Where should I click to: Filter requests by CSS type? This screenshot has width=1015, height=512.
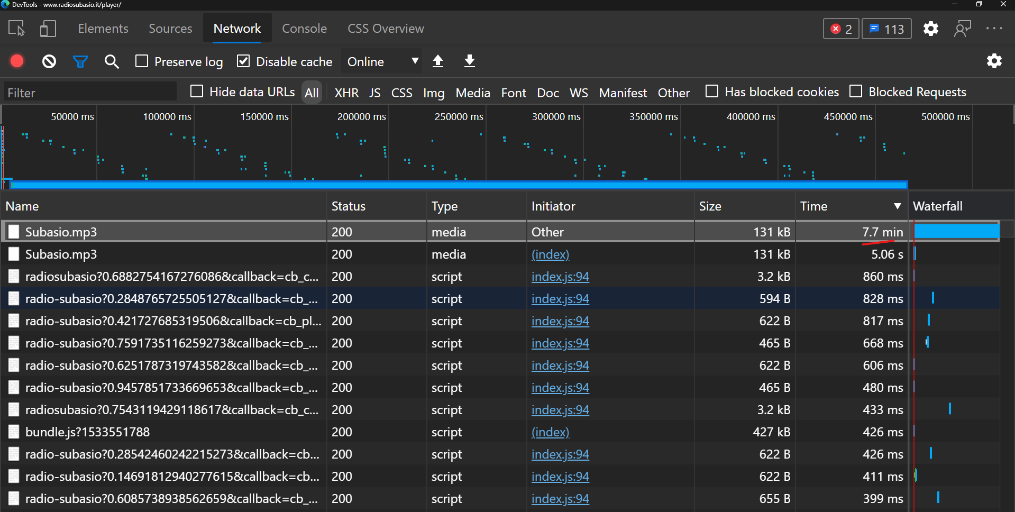click(x=401, y=93)
